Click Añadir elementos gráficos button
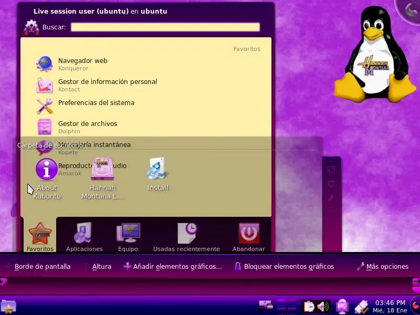The height and width of the screenshot is (315, 420). [x=173, y=267]
